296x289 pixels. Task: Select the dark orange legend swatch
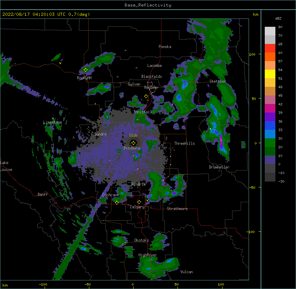pyautogui.click(x=270, y=57)
